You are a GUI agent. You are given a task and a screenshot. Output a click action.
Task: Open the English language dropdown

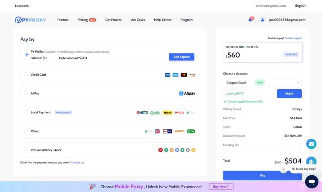(301, 6)
